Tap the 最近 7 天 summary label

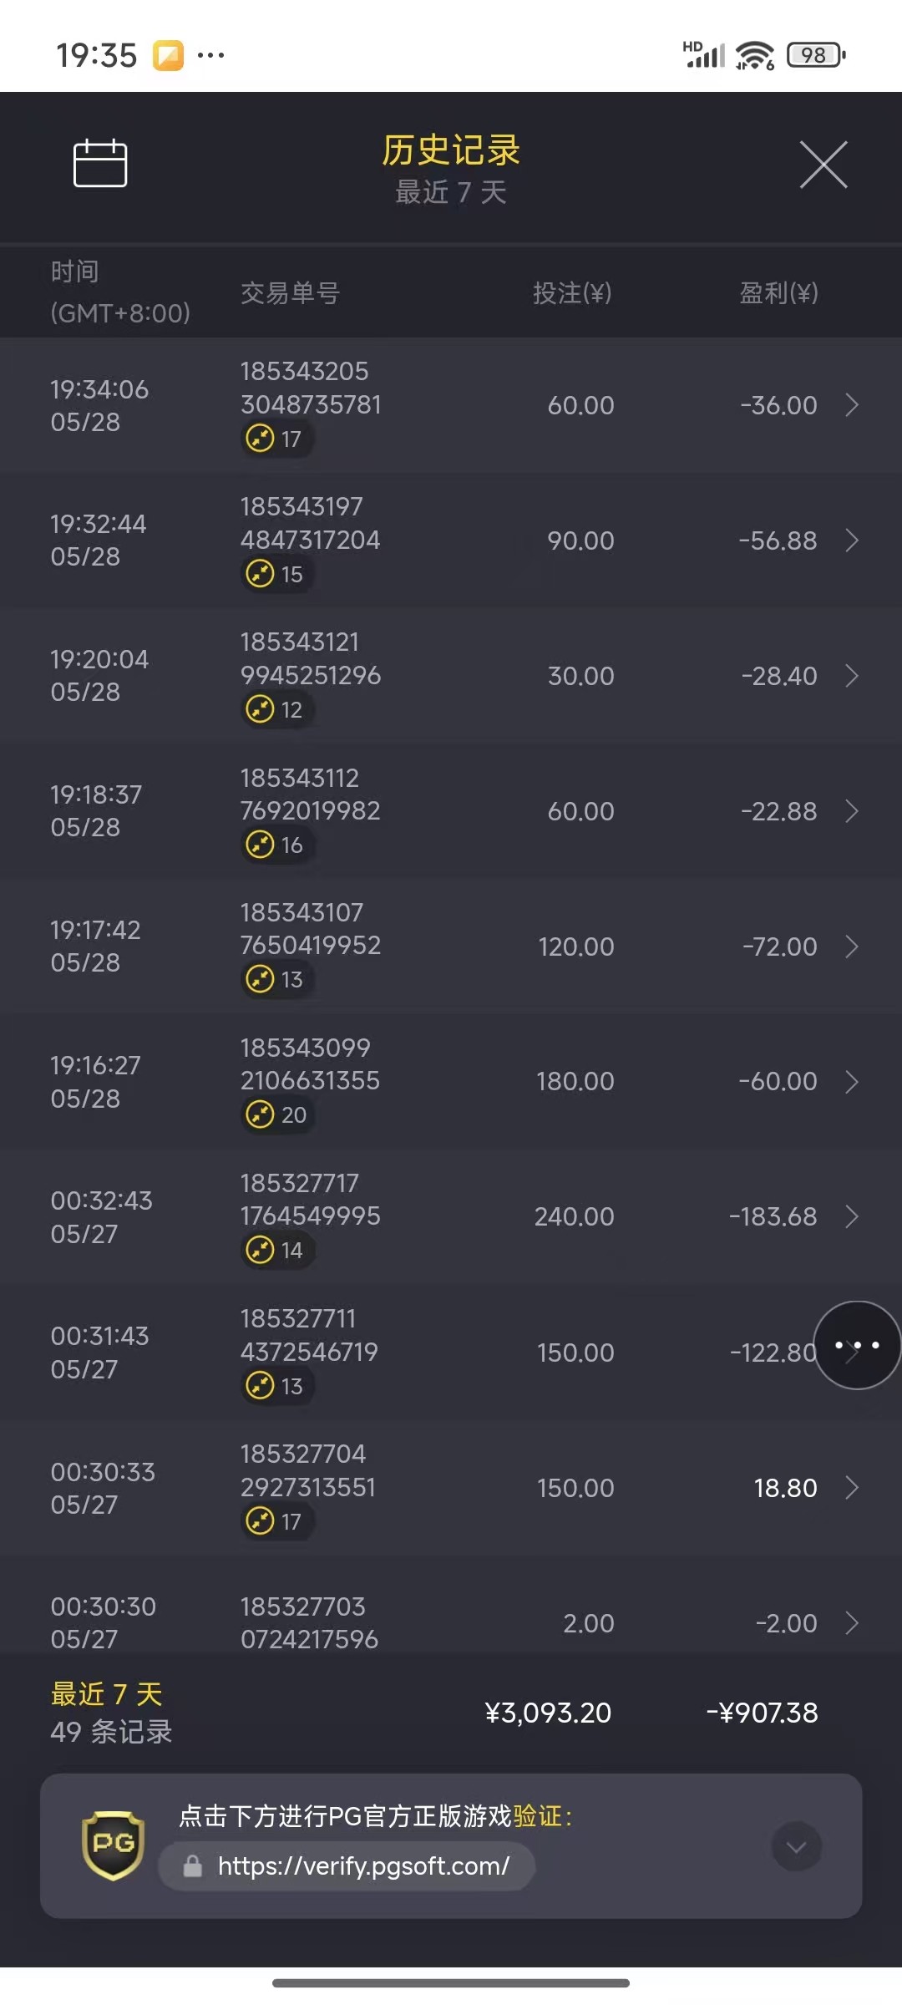(x=107, y=1694)
